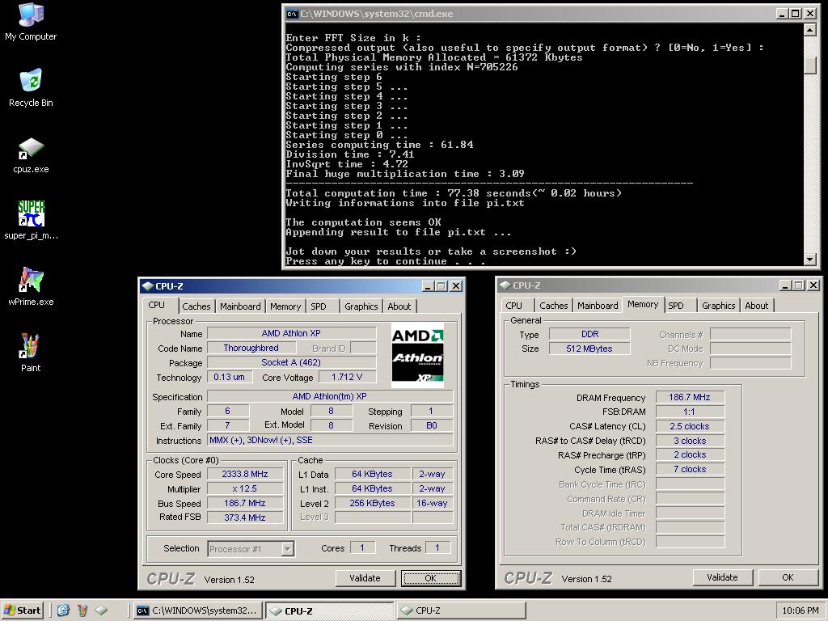Click the Cycle Time (tRAS) value 7 clocks

point(690,469)
